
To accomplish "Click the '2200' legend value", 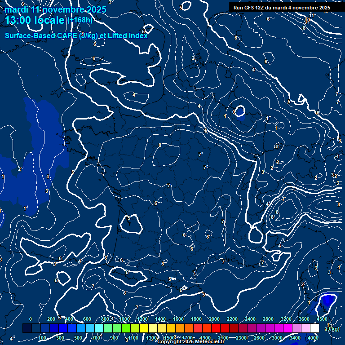I will tap(232, 319).
